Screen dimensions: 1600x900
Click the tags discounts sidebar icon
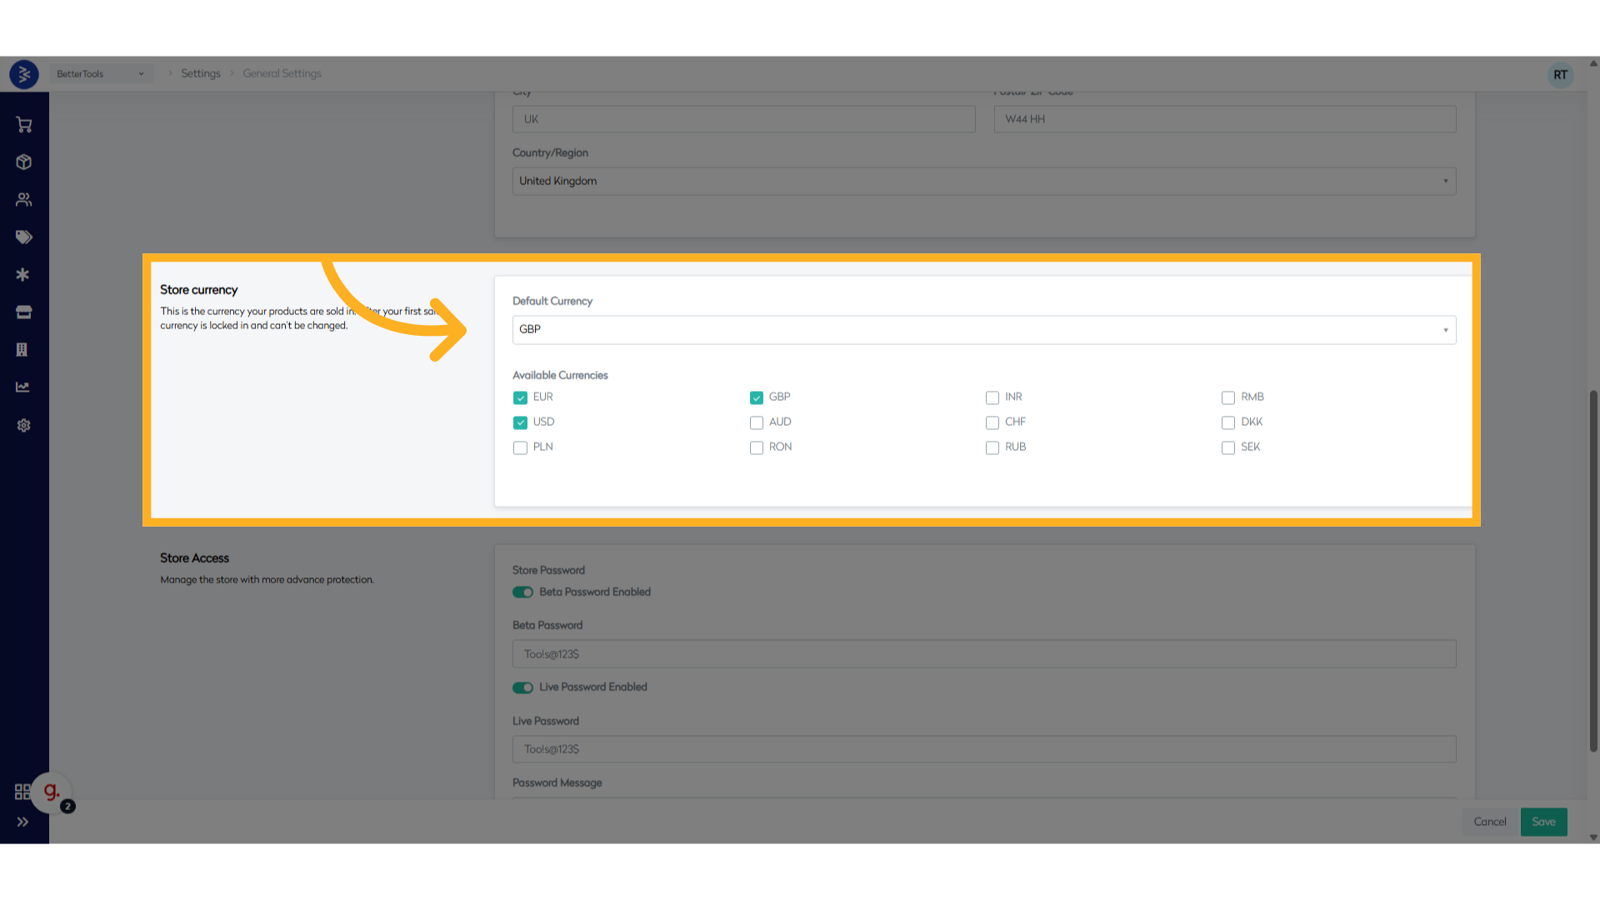pos(23,237)
